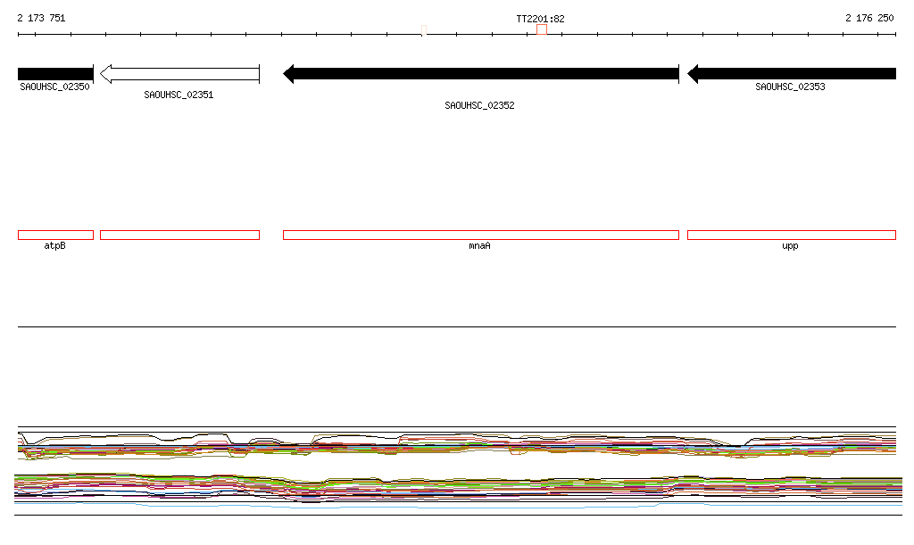Click the SAOUHSC_02350 label text
Viewport: 914px width, 545px height.
click(54, 87)
